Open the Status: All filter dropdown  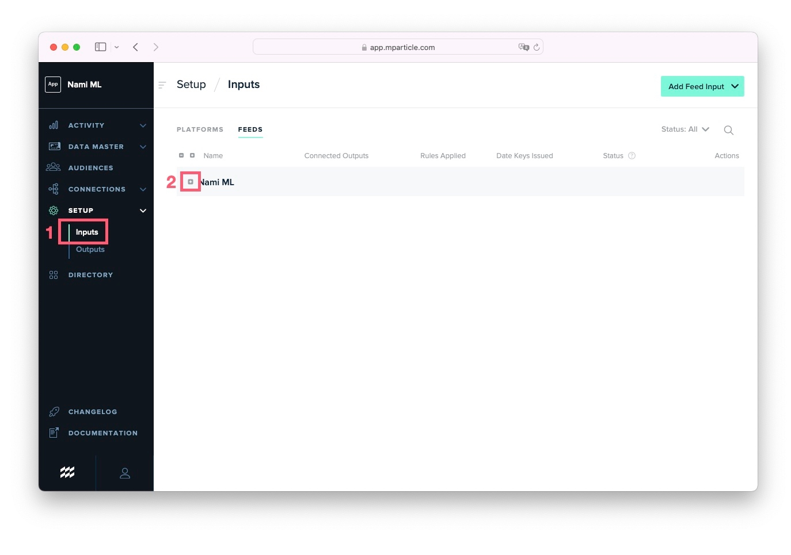point(685,129)
